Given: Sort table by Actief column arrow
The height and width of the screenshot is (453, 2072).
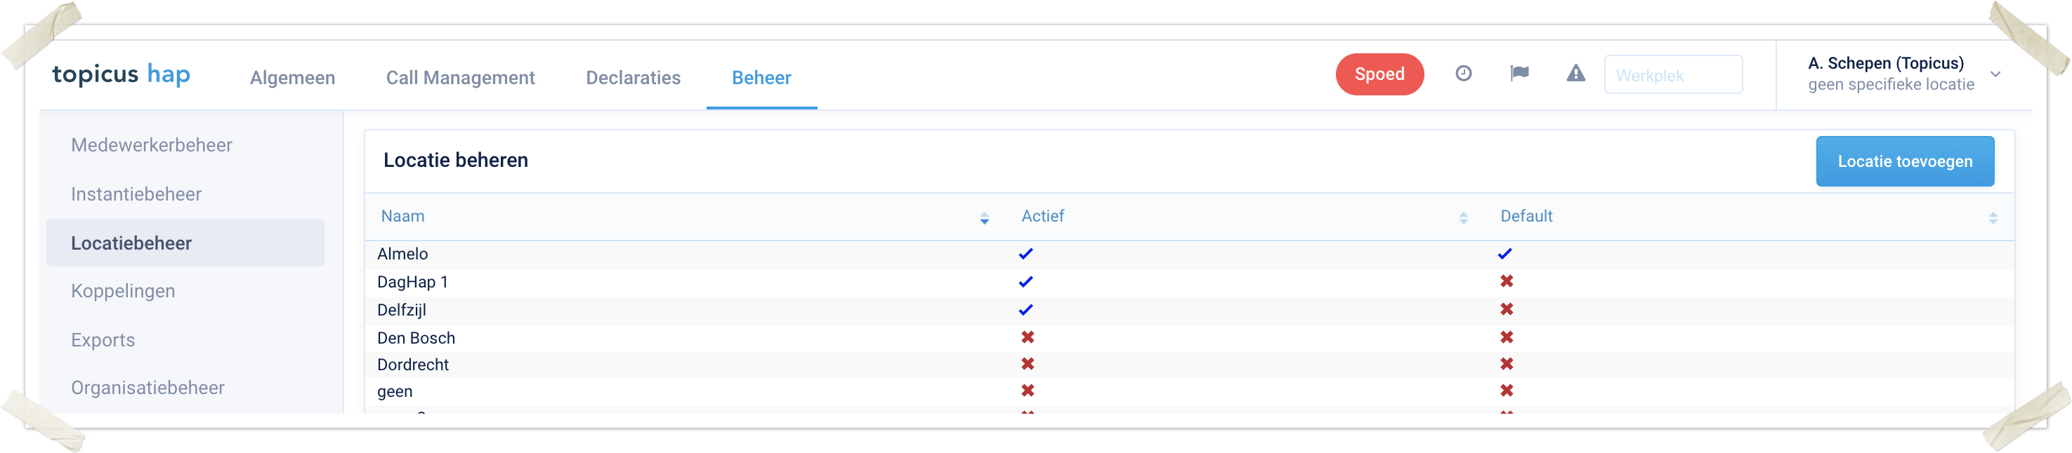Looking at the screenshot, I should 1462,217.
